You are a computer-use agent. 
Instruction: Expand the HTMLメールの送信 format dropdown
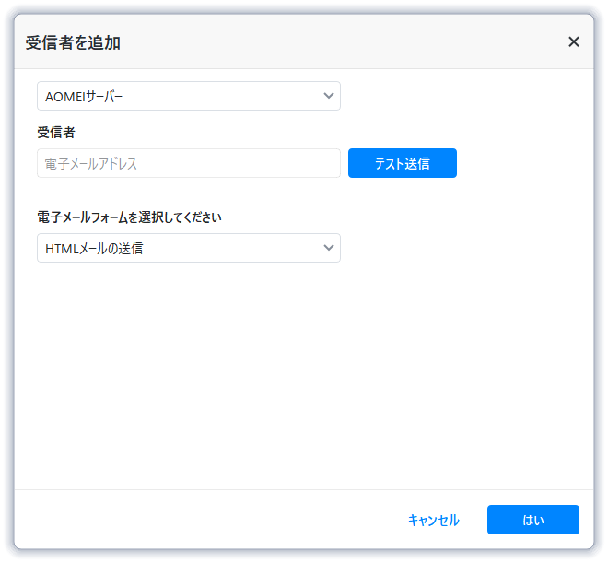click(188, 248)
